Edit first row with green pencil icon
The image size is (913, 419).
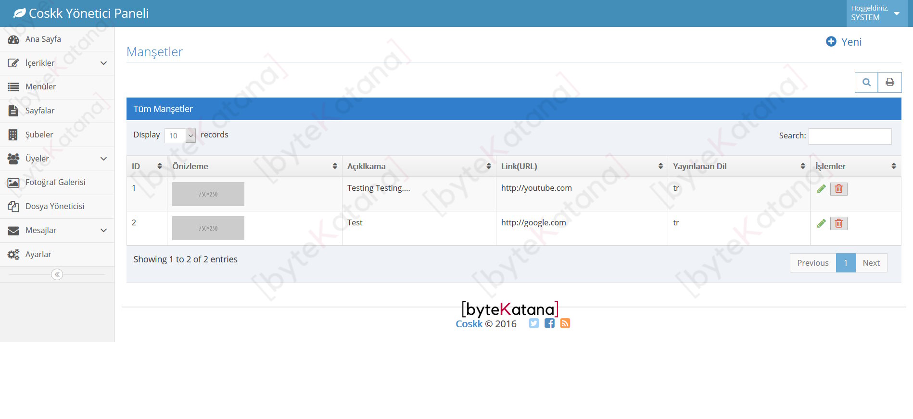(x=821, y=189)
